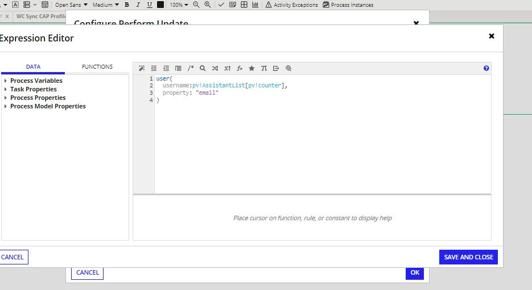
Task: Click the 'username:' keyword on line 2
Action: tap(178, 86)
